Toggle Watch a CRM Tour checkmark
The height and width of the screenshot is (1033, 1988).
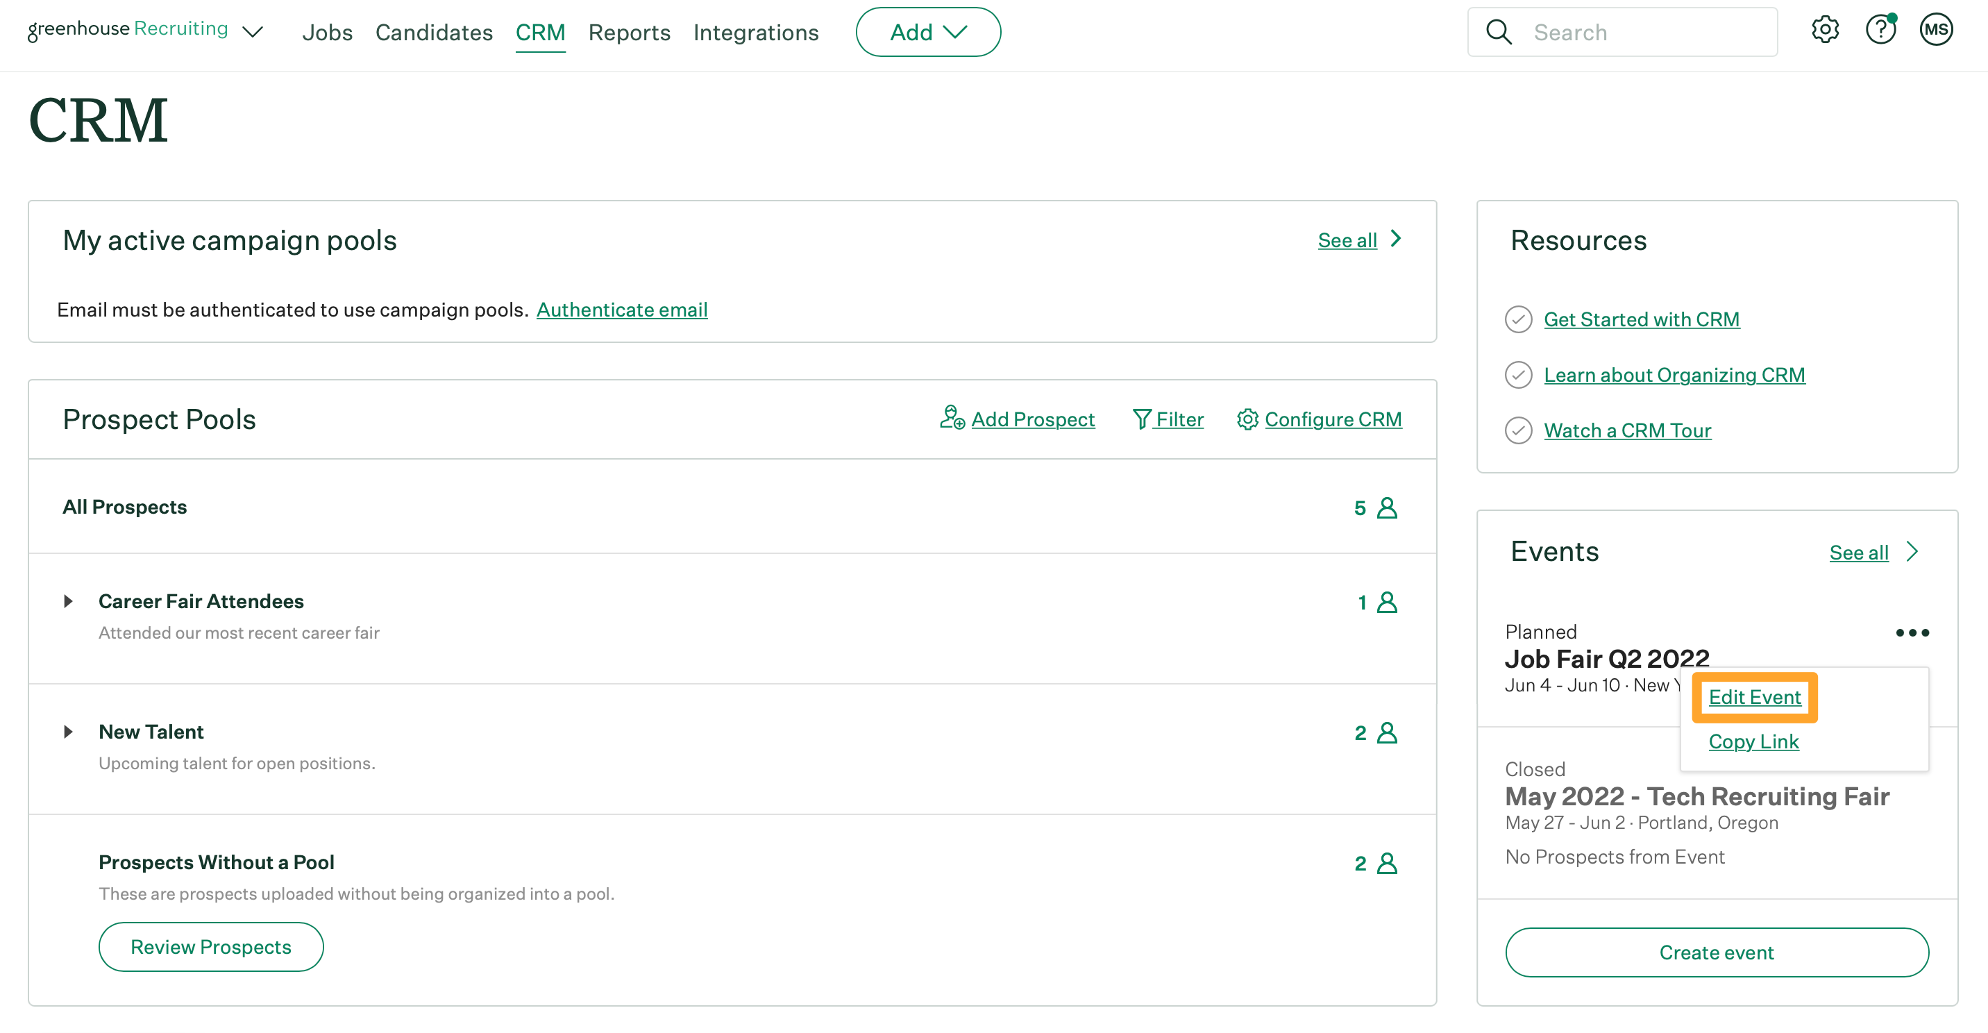click(1518, 431)
